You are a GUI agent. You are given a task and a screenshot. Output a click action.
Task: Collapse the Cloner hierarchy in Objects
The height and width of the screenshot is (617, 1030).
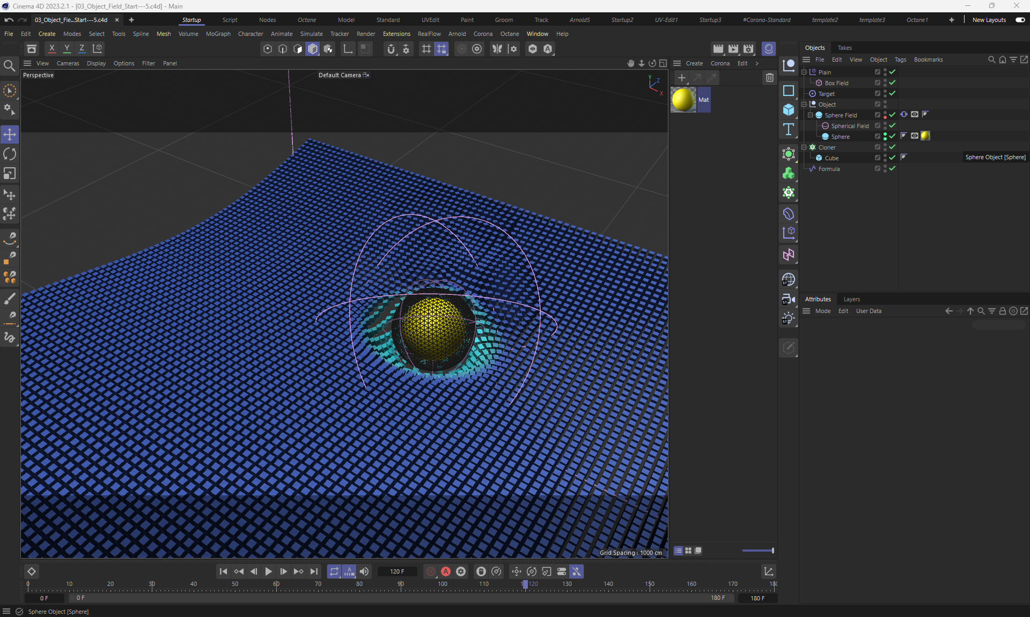click(x=804, y=147)
